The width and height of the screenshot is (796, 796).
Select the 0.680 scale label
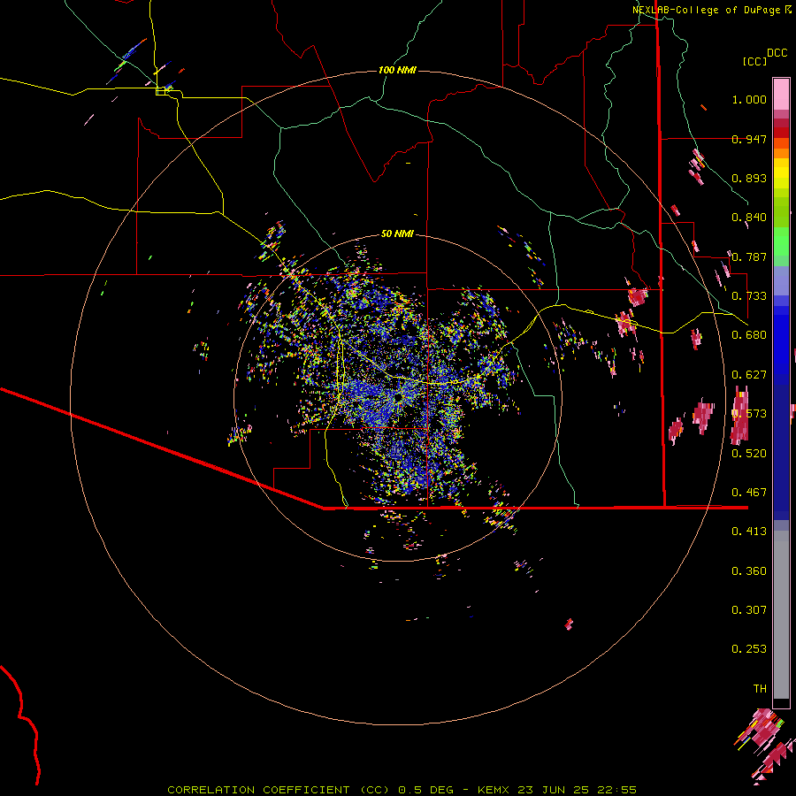(x=749, y=335)
